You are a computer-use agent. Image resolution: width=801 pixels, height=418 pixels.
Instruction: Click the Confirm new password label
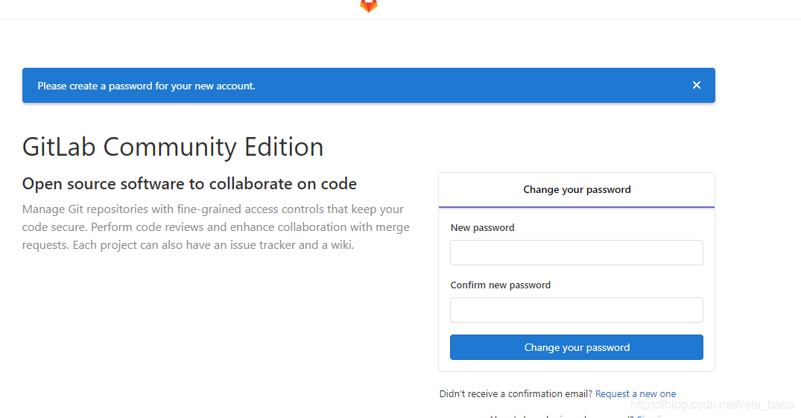click(501, 285)
